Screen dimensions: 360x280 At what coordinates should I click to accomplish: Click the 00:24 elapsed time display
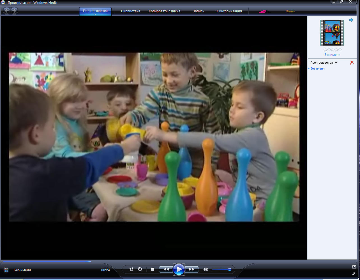[x=105, y=270]
